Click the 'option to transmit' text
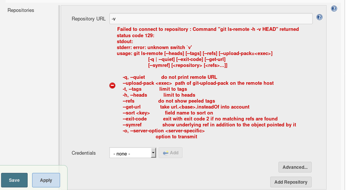The height and width of the screenshot is (190, 349). tap(176, 137)
